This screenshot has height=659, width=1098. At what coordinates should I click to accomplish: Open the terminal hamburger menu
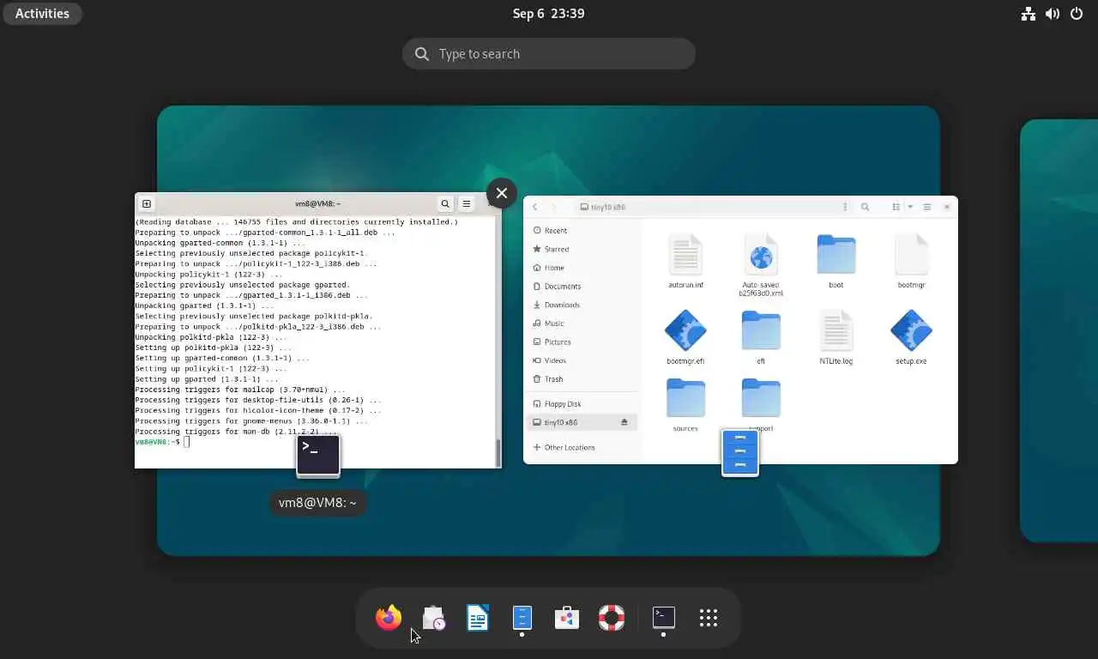coord(467,203)
